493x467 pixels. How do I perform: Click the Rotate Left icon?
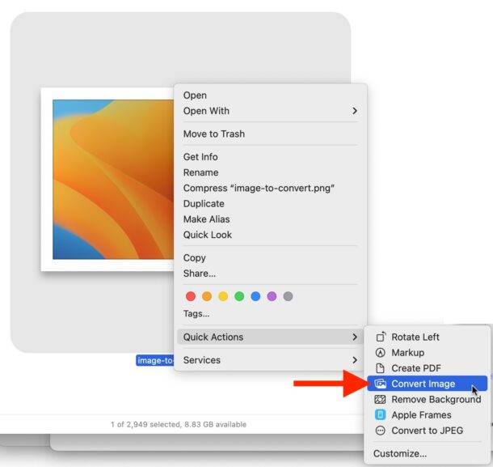(x=381, y=337)
